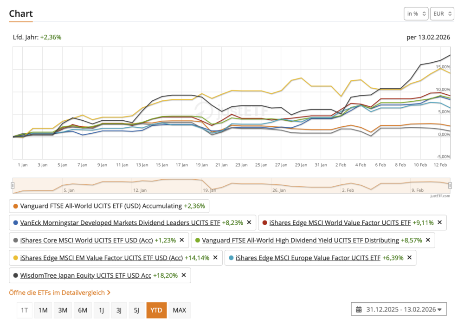Select the 1J time period
This screenshot has height=332, width=464.
pos(101,310)
